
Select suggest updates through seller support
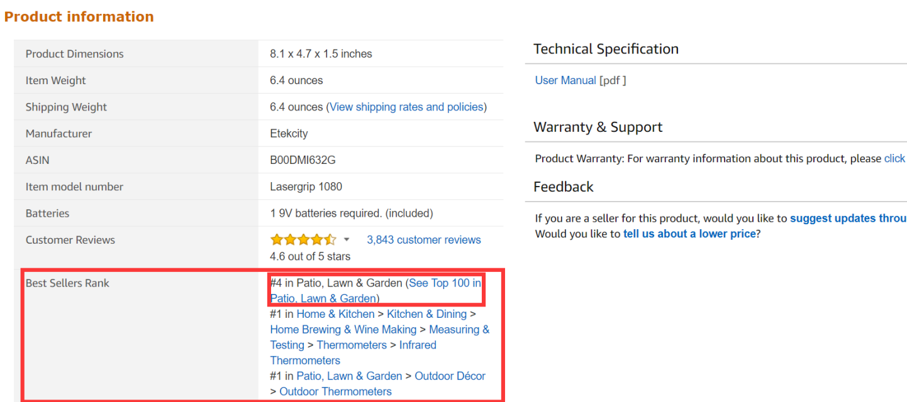tap(848, 218)
